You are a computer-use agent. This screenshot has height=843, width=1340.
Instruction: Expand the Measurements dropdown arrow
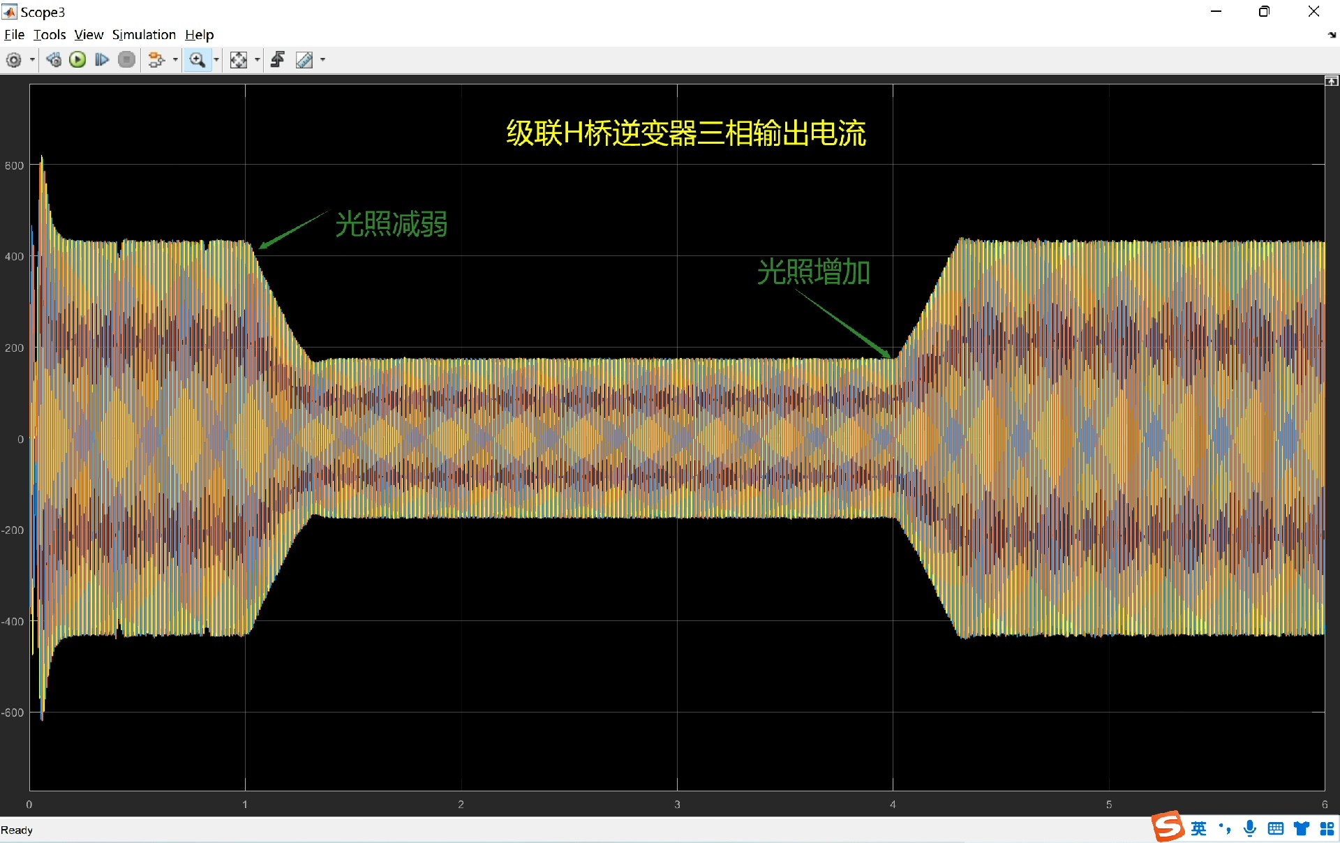pyautogui.click(x=322, y=60)
